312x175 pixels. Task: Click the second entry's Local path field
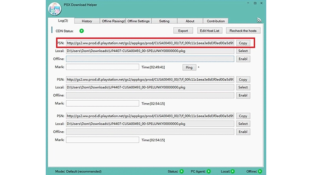click(150, 87)
